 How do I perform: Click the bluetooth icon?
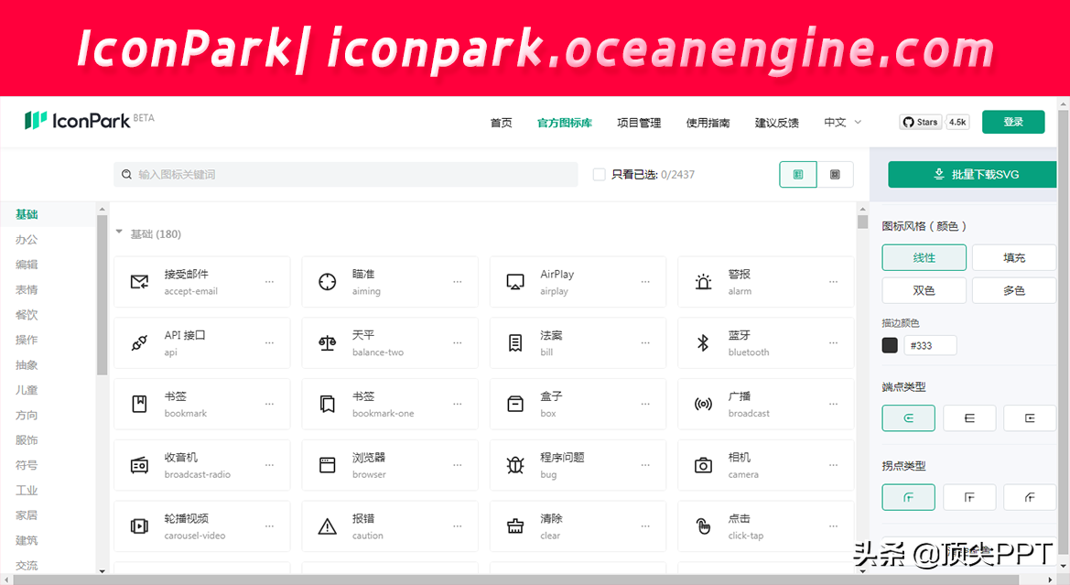(703, 342)
